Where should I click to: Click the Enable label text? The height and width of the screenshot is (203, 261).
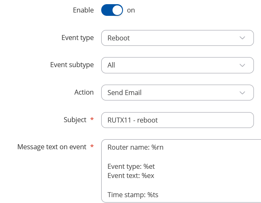[83, 10]
